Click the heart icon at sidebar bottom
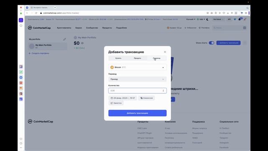Screen dimensions: 268x151 pos(21,139)
